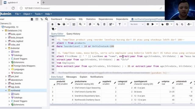Execute the query with the play button
Image resolution: width=195 pixels, height=109 pixels.
click(x=153, y=24)
